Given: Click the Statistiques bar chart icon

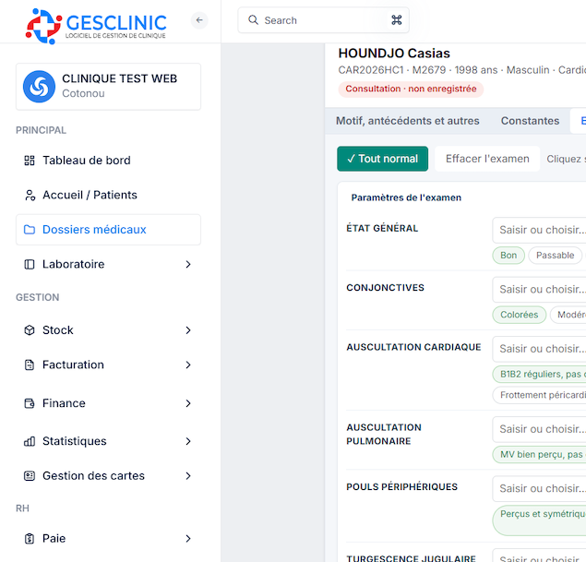Looking at the screenshot, I should click(x=30, y=441).
